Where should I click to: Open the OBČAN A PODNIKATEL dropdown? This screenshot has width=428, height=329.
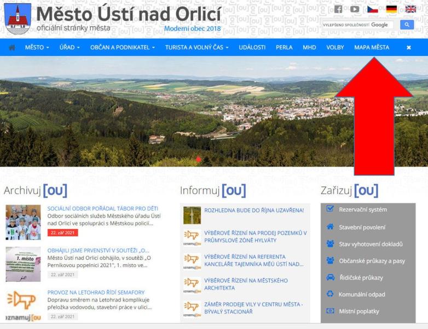click(x=122, y=48)
